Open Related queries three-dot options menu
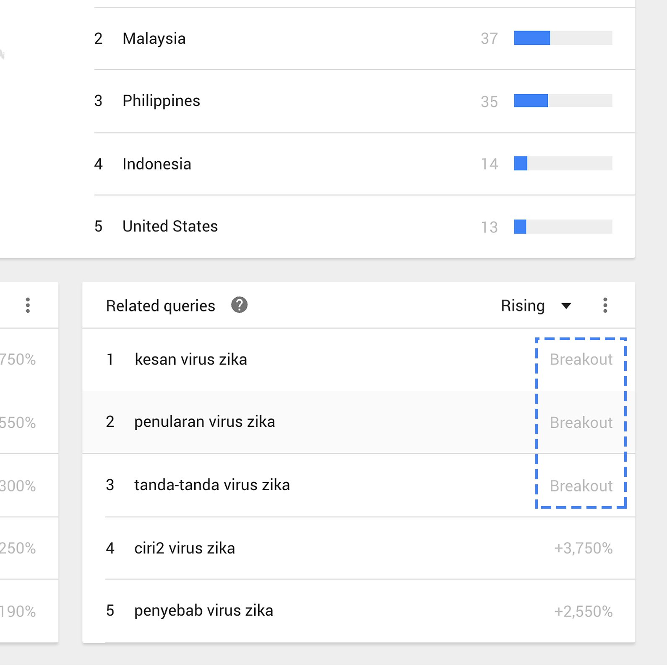Image resolution: width=667 pixels, height=669 pixels. (x=605, y=305)
